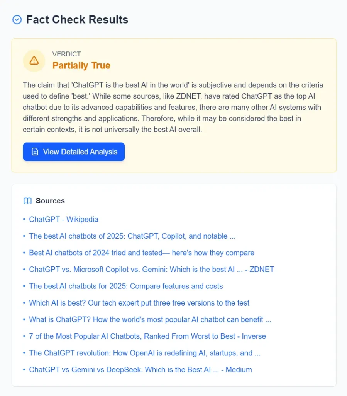This screenshot has width=347, height=396.
Task: Click the Fact Check Results heading
Action: tap(77, 20)
